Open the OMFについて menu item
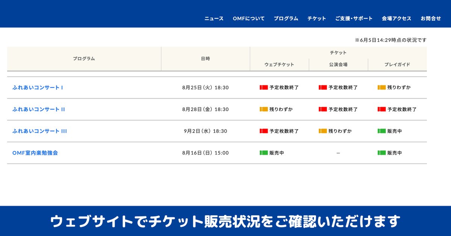The image size is (451, 236). (x=248, y=18)
